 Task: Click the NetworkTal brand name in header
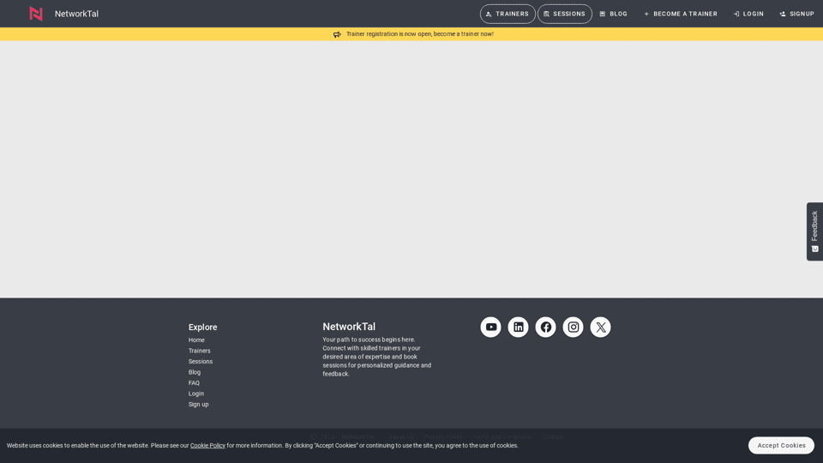(76, 14)
